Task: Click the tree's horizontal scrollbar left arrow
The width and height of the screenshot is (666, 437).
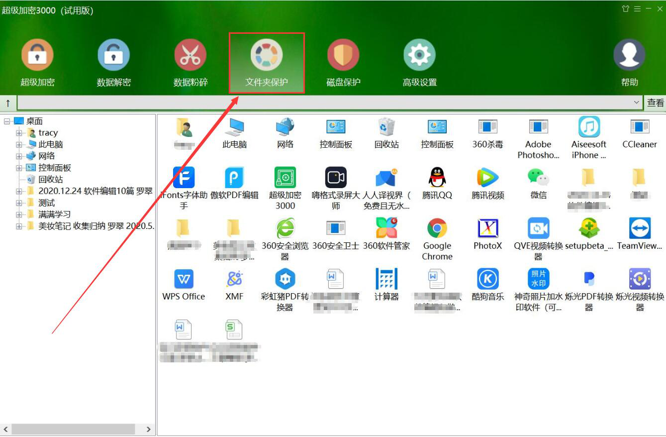Action: 6,429
